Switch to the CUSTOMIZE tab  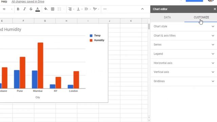[x=201, y=17]
